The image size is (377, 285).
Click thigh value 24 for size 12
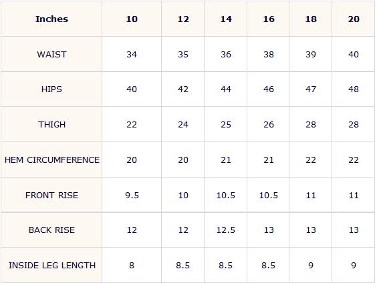(x=183, y=125)
